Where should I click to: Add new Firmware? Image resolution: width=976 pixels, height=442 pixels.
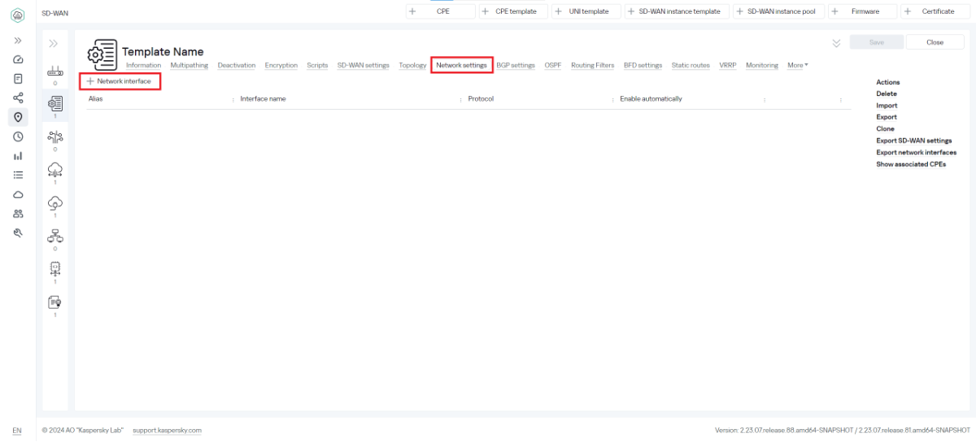pyautogui.click(x=862, y=11)
